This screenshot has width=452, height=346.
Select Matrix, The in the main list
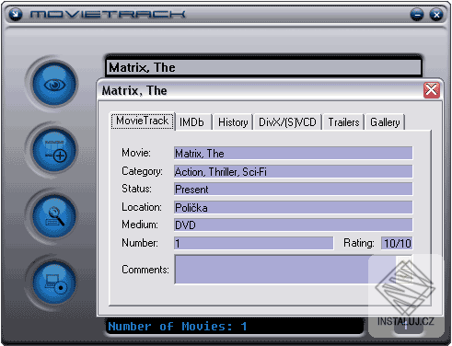[264, 67]
